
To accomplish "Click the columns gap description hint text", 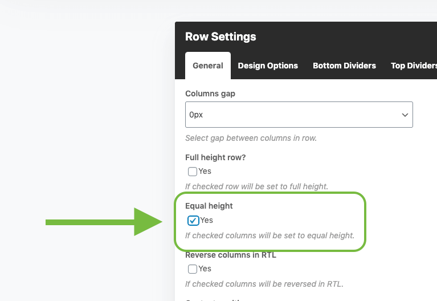I will pos(251,138).
